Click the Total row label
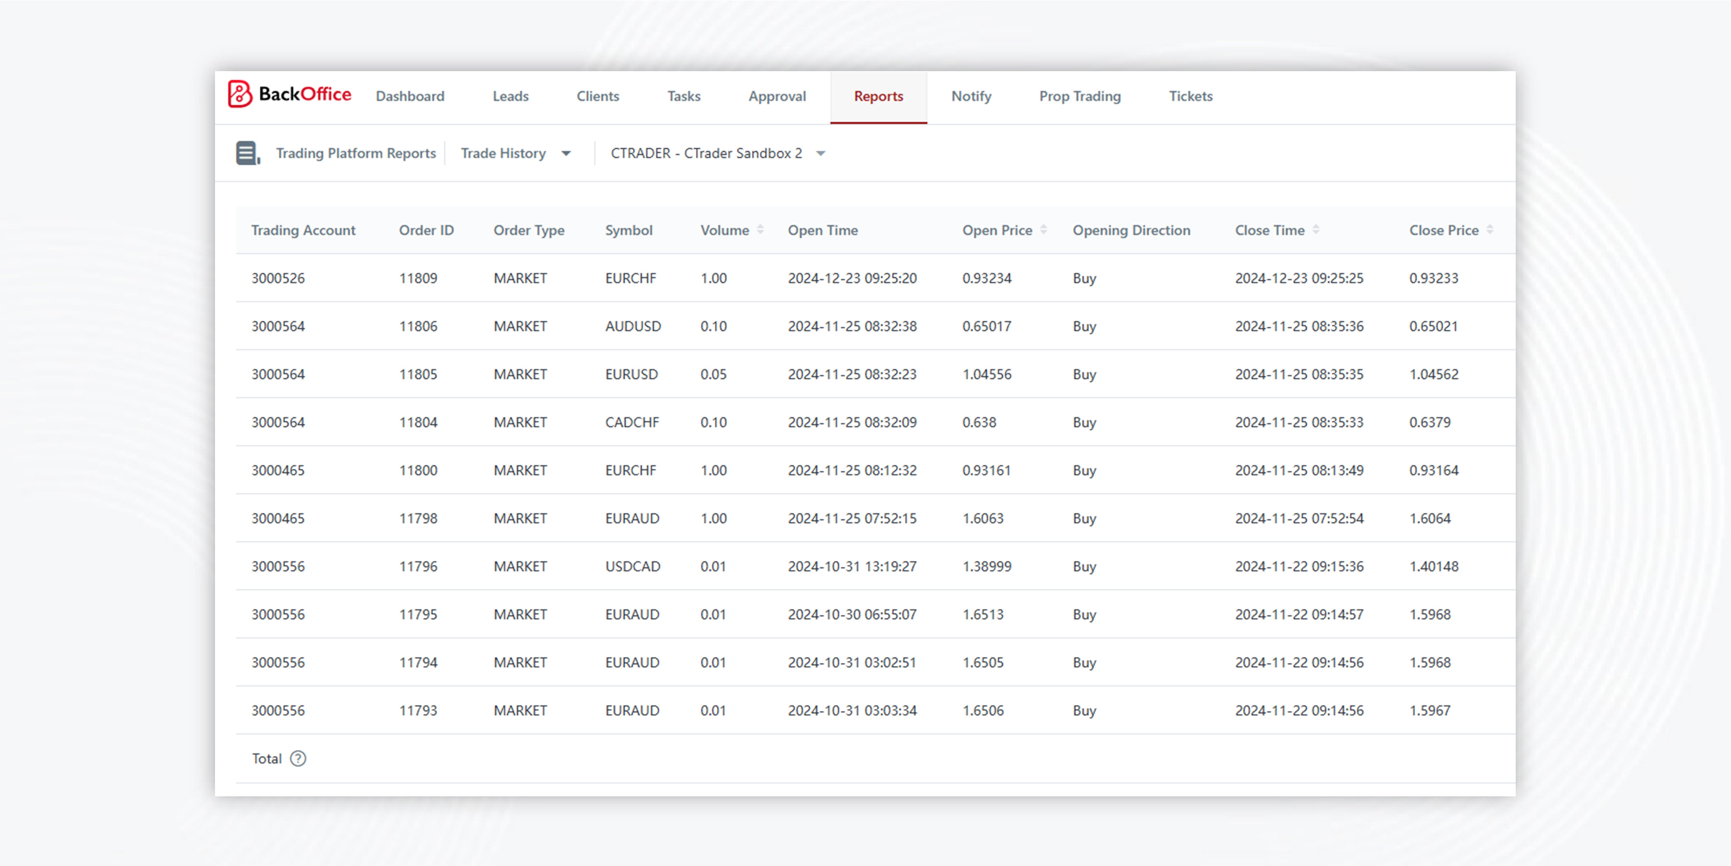Viewport: 1731px width, 866px height. 266,758
